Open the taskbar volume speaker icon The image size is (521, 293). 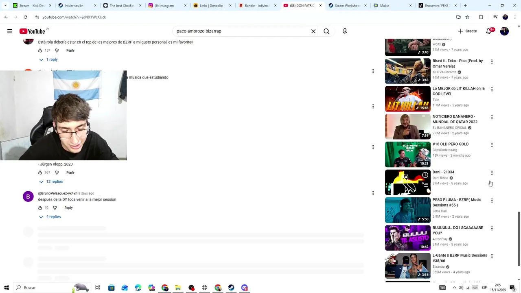[x=461, y=288]
